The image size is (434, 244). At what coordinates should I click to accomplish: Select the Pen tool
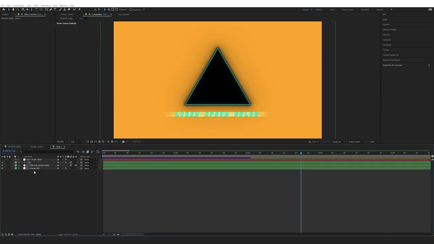tap(51, 9)
